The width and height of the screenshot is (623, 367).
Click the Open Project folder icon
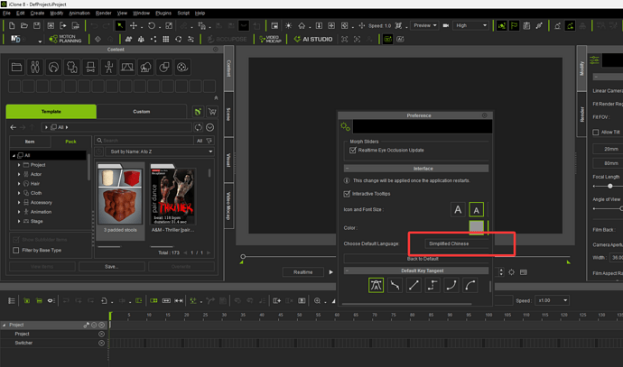pos(24,25)
